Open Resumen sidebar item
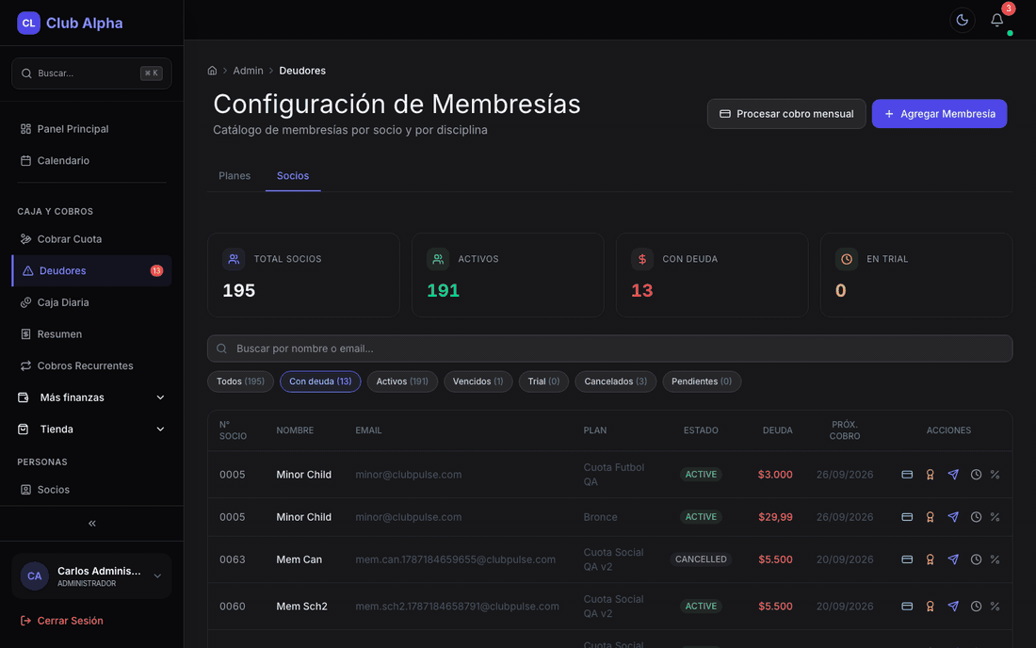1036x648 pixels. [92, 334]
